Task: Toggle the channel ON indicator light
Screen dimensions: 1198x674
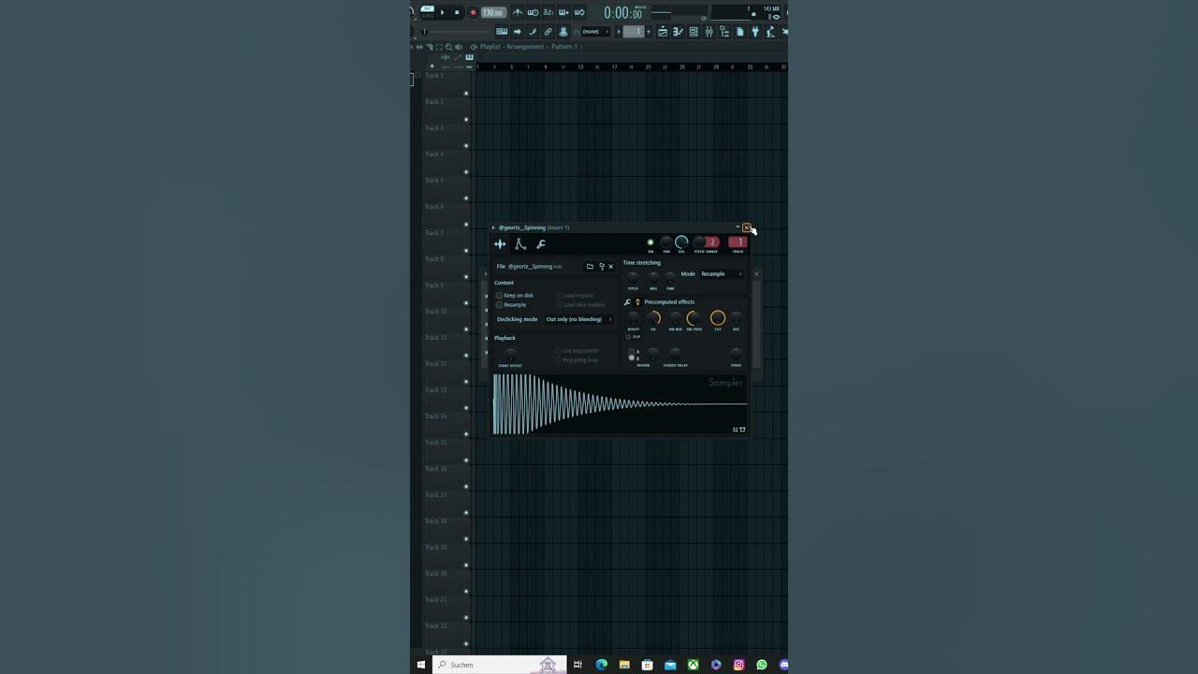Action: coord(650,242)
